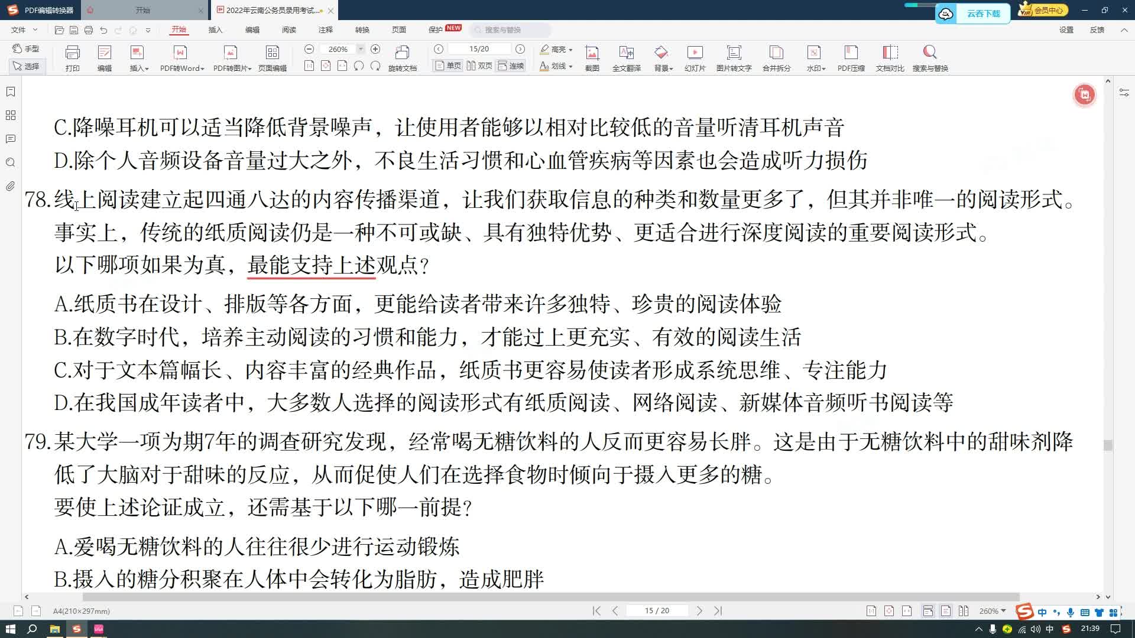
Task: Expand the 背景 background dropdown
Action: click(x=663, y=68)
